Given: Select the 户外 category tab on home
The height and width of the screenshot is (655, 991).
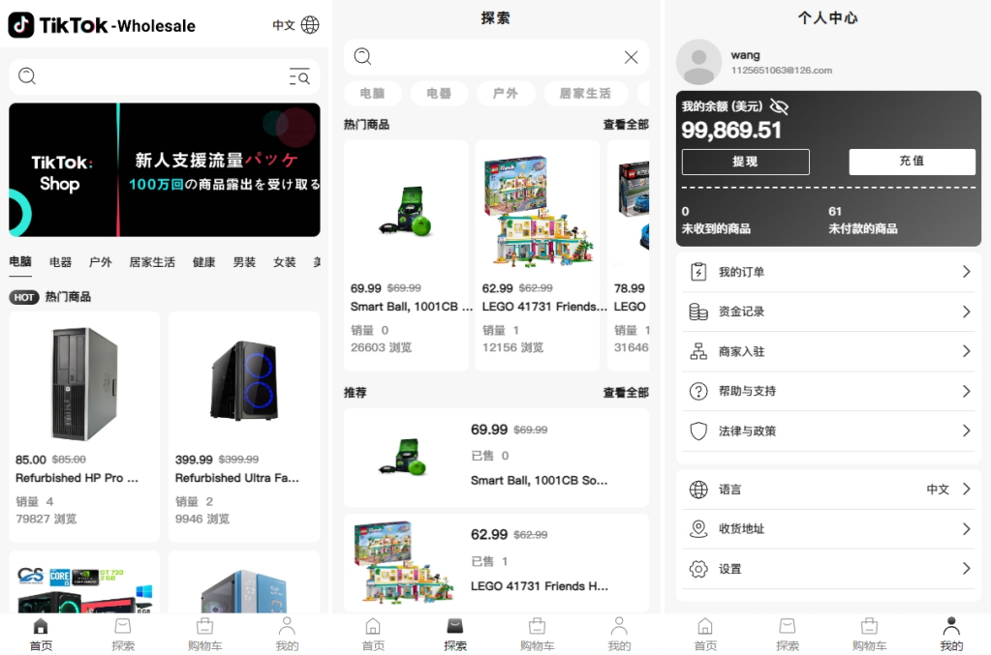Looking at the screenshot, I should 101,262.
